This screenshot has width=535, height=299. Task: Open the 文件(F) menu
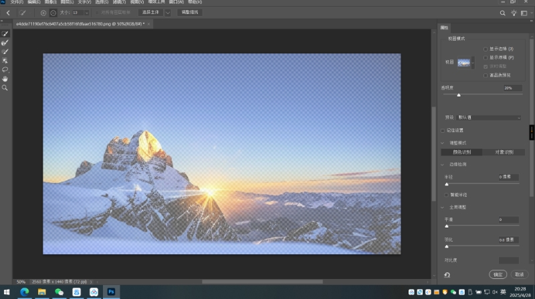[x=16, y=2]
